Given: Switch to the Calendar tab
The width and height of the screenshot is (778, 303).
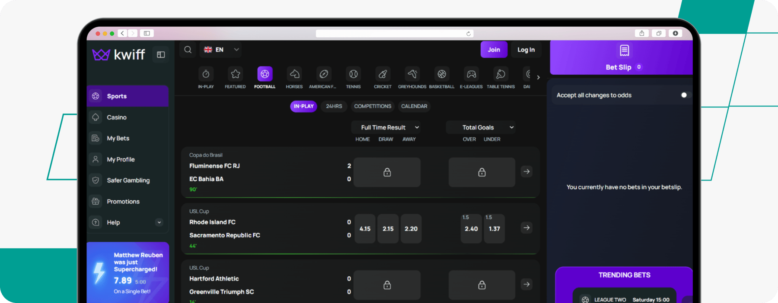Looking at the screenshot, I should (x=414, y=106).
